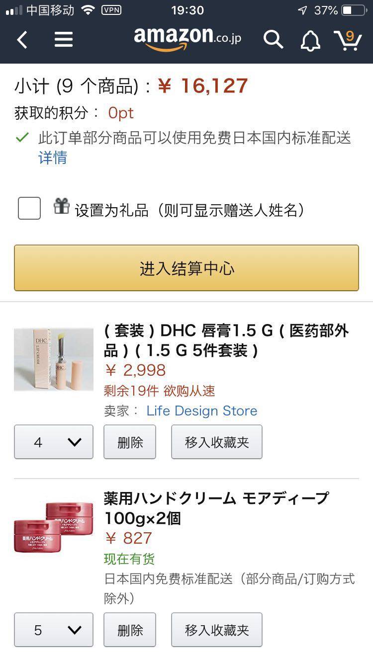
Task: Open Life Design Store seller link
Action: point(202,411)
